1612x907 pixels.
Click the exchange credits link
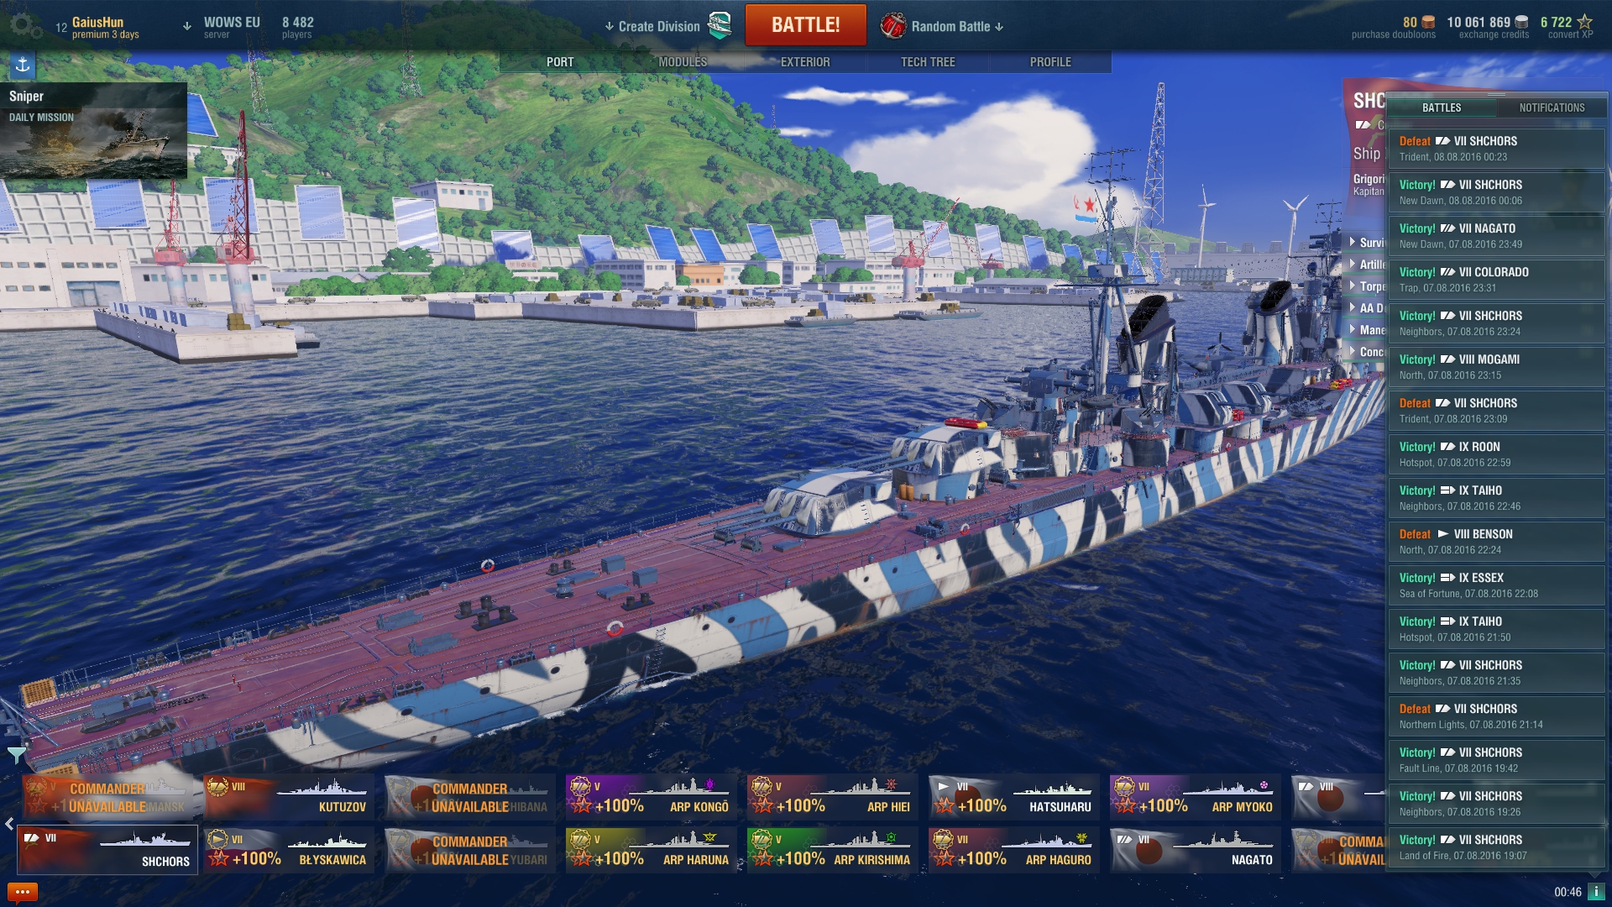[1494, 34]
